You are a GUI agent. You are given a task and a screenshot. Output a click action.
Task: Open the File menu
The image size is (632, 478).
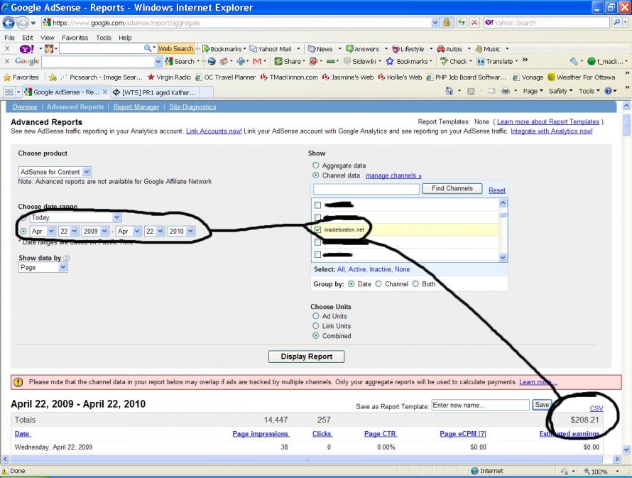[x=9, y=38]
